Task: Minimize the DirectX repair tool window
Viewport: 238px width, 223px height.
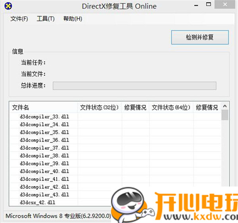Action: coord(196,6)
